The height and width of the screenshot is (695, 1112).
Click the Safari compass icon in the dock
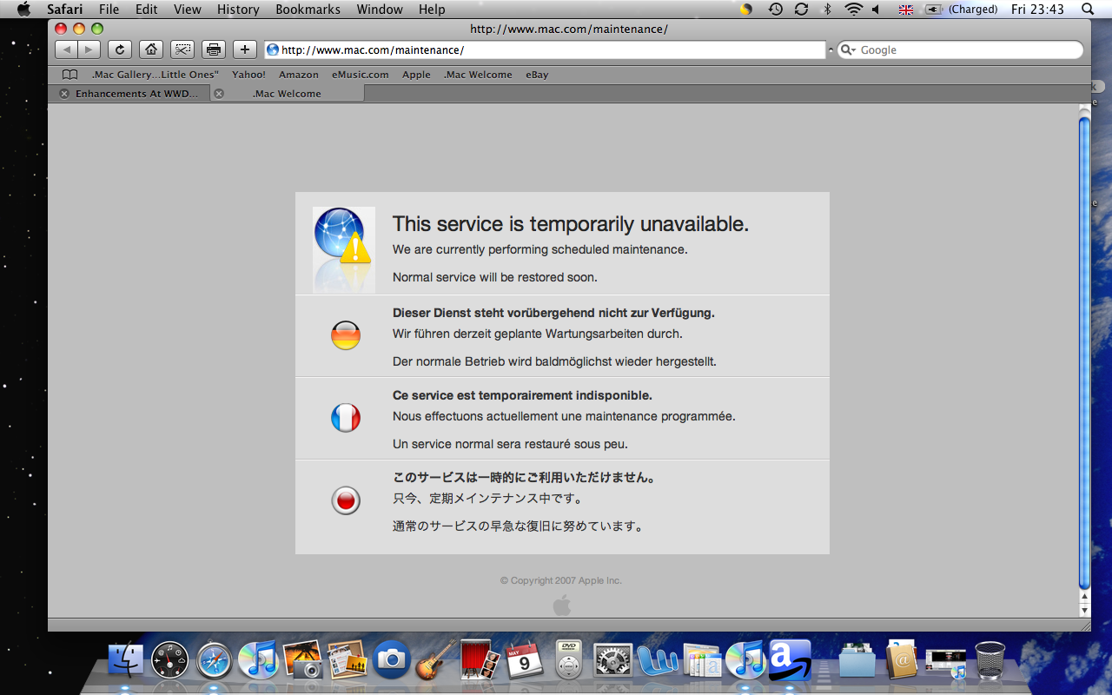coord(214,661)
